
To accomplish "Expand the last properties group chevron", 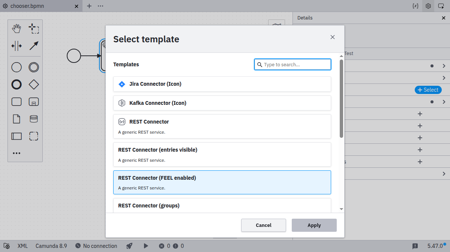I will pyautogui.click(x=444, y=174).
